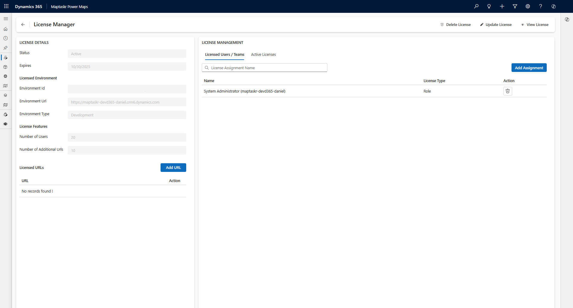Open Copilot from the top bar

[x=554, y=6]
